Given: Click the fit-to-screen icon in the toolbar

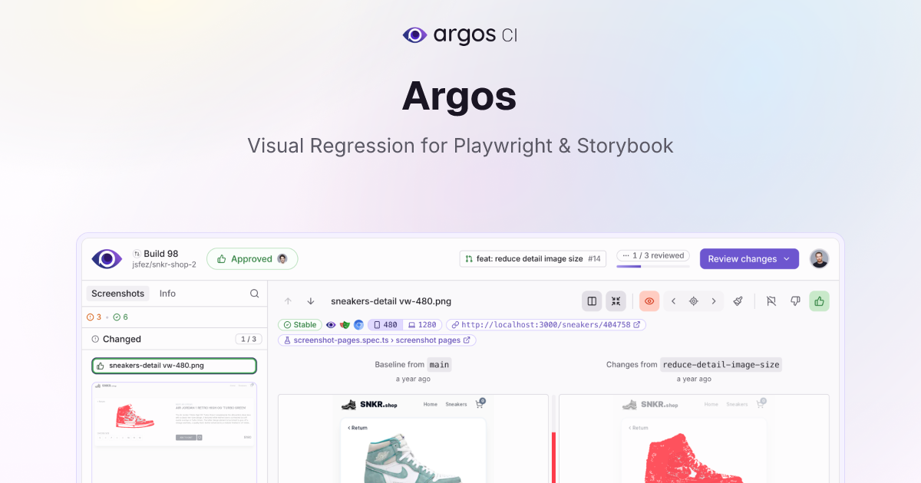Looking at the screenshot, I should pyautogui.click(x=616, y=301).
